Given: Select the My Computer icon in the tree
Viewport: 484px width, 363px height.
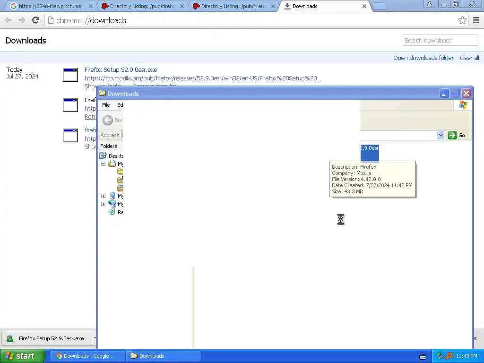Looking at the screenshot, I should (x=112, y=196).
